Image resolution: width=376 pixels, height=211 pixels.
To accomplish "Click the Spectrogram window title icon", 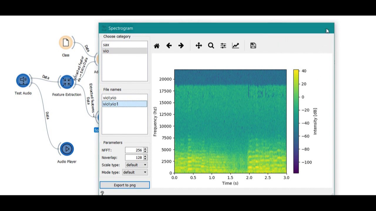I will pos(104,28).
